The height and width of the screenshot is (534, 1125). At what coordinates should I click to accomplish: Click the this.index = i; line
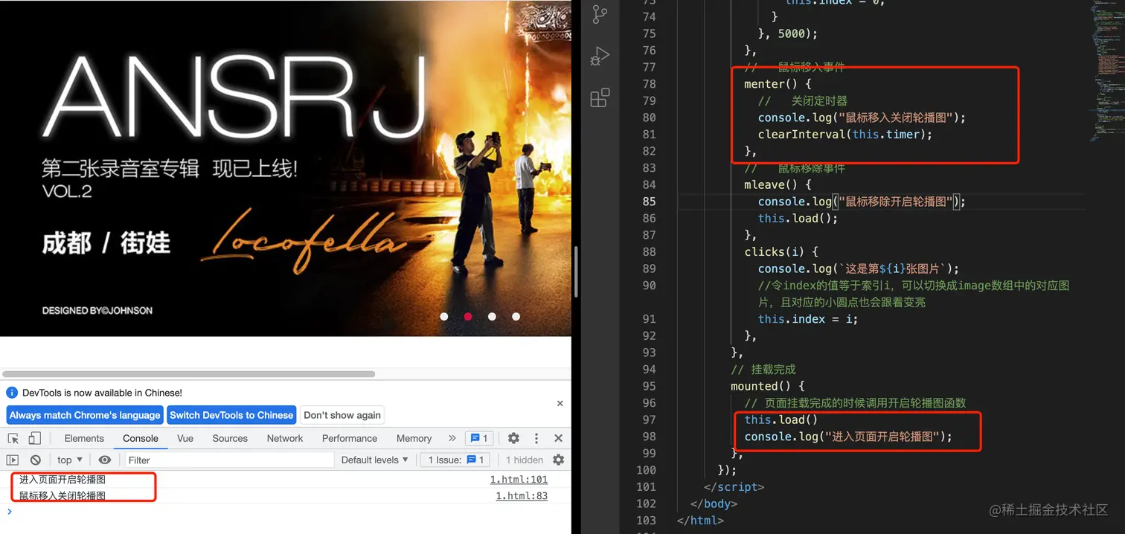[808, 319]
